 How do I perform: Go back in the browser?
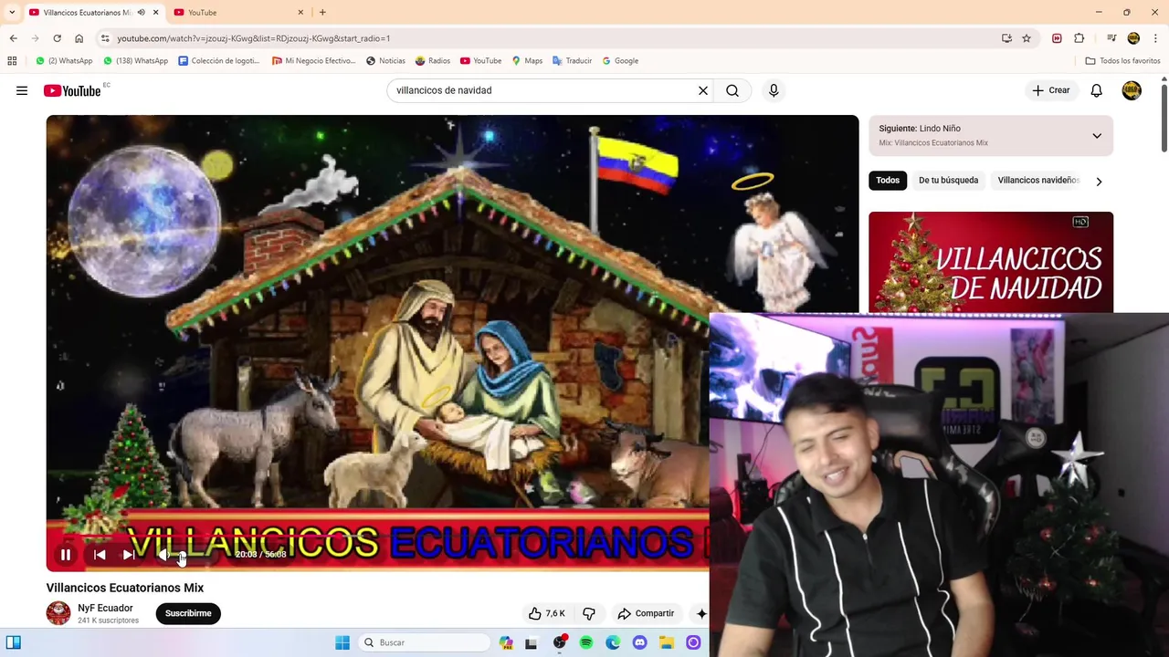[13, 38]
